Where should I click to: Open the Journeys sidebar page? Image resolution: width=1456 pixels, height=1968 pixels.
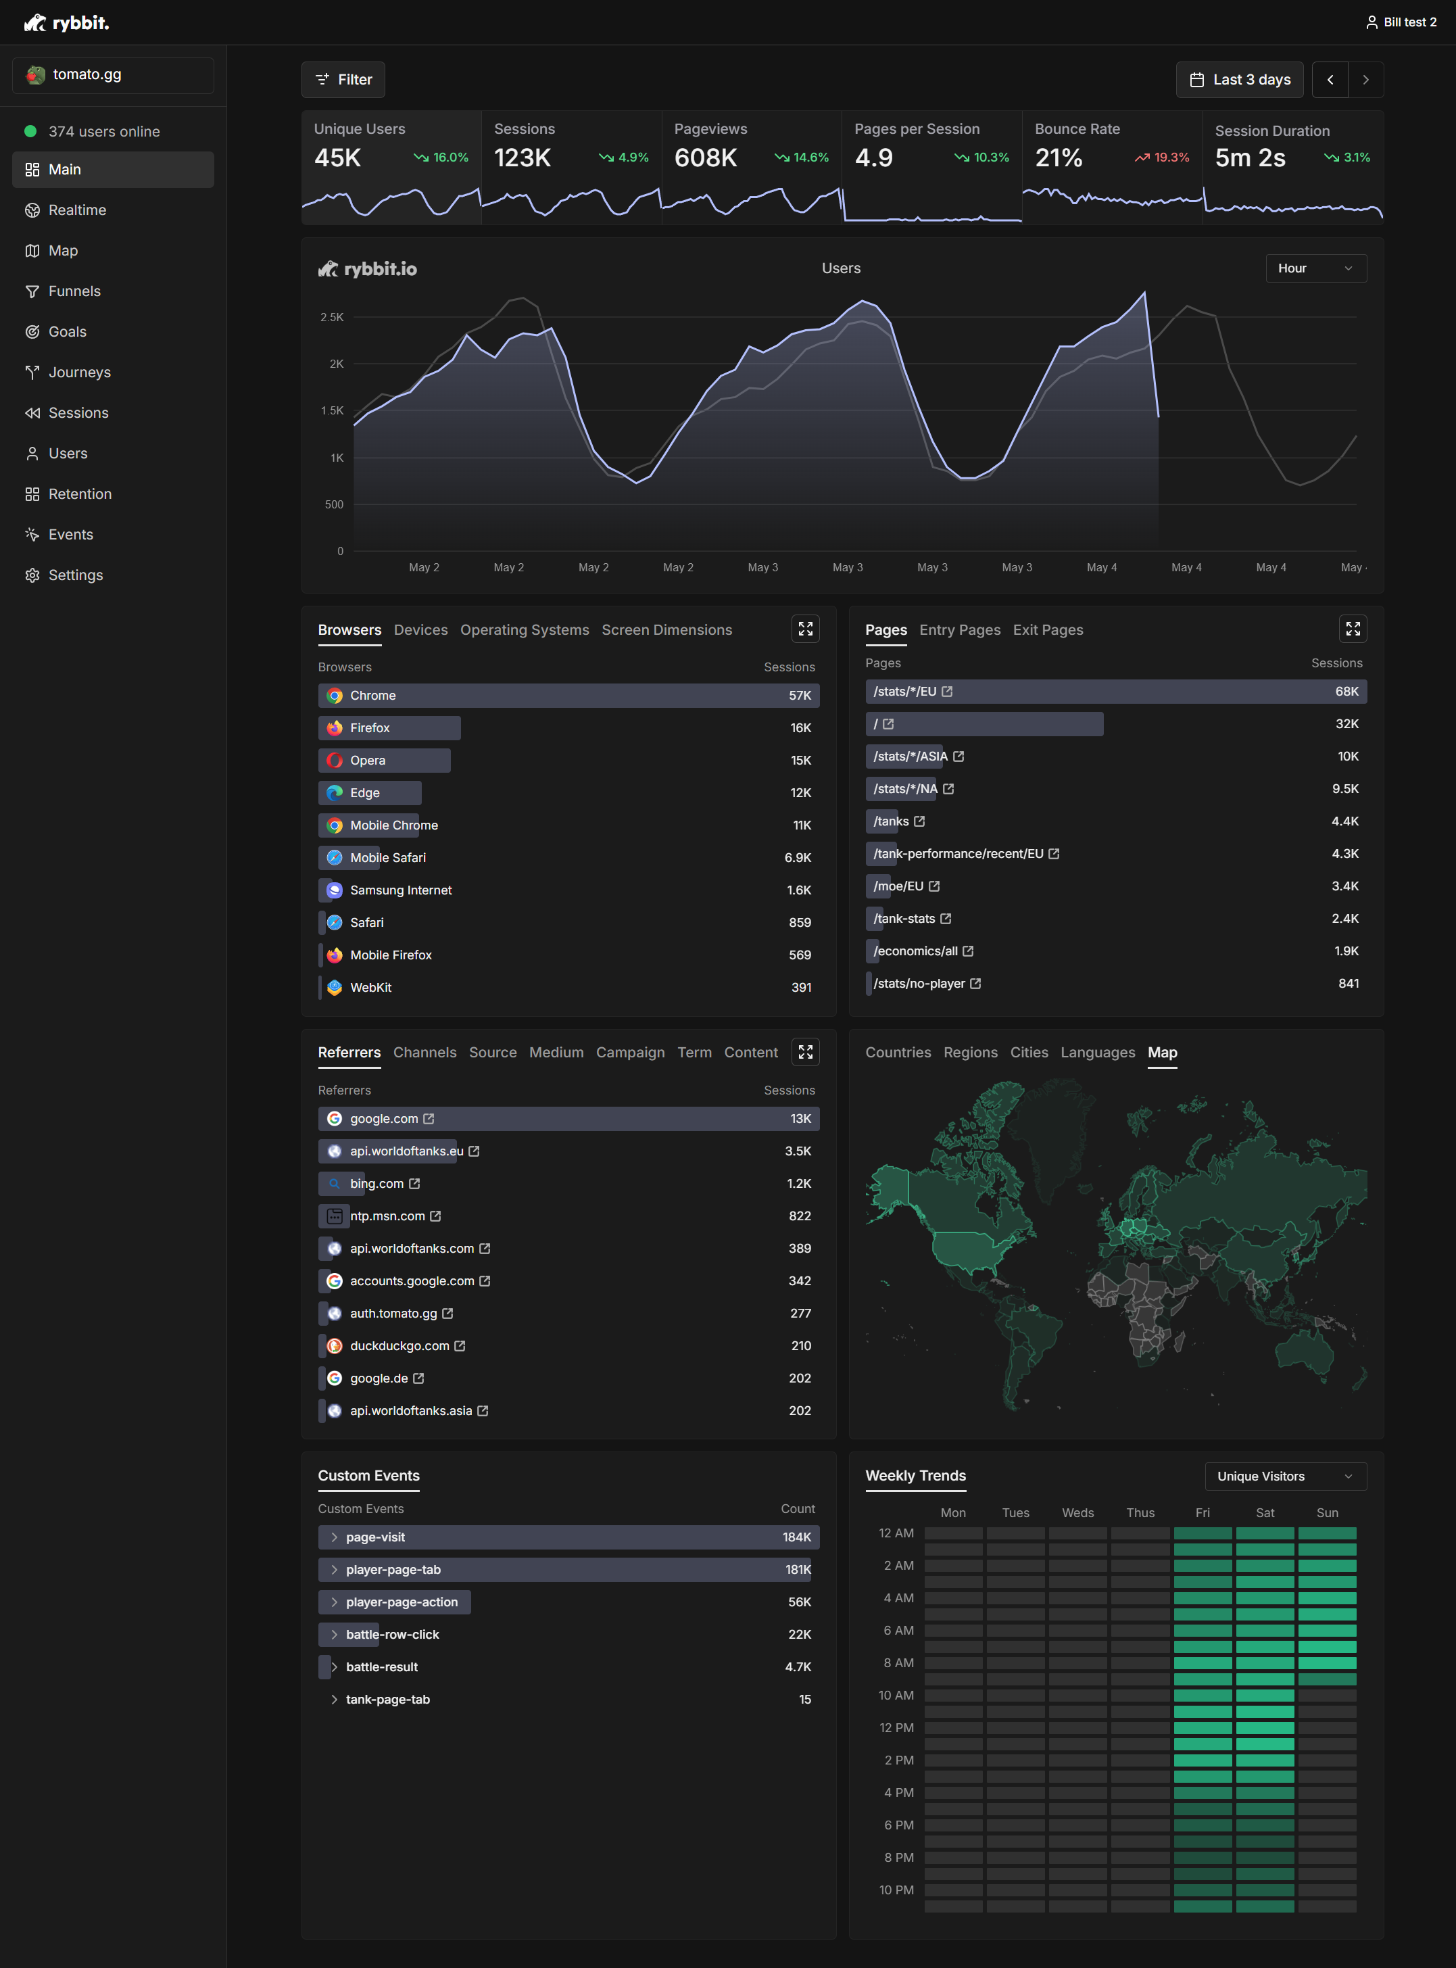79,372
